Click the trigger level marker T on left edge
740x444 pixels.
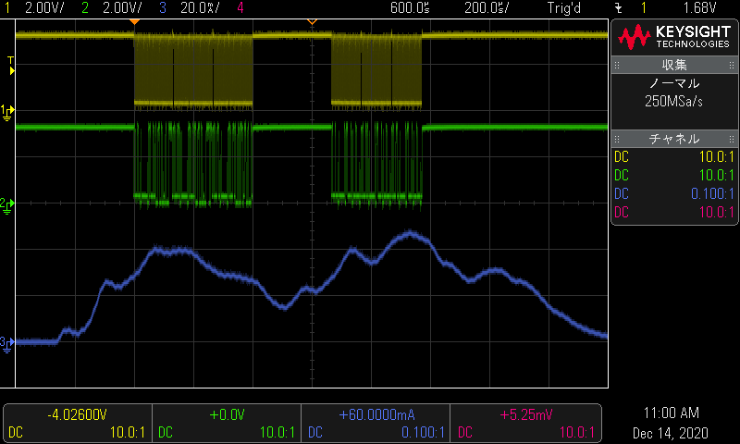11,66
